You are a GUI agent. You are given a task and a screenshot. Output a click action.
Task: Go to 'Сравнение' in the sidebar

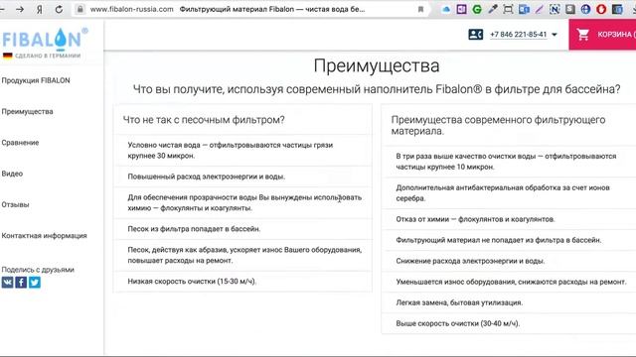click(x=20, y=143)
